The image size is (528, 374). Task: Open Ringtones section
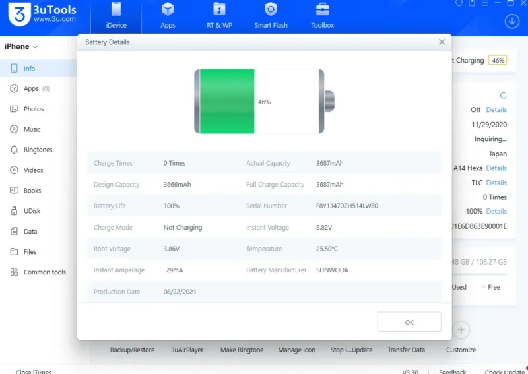click(38, 150)
